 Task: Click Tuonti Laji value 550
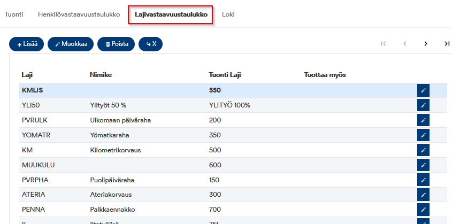(215, 90)
